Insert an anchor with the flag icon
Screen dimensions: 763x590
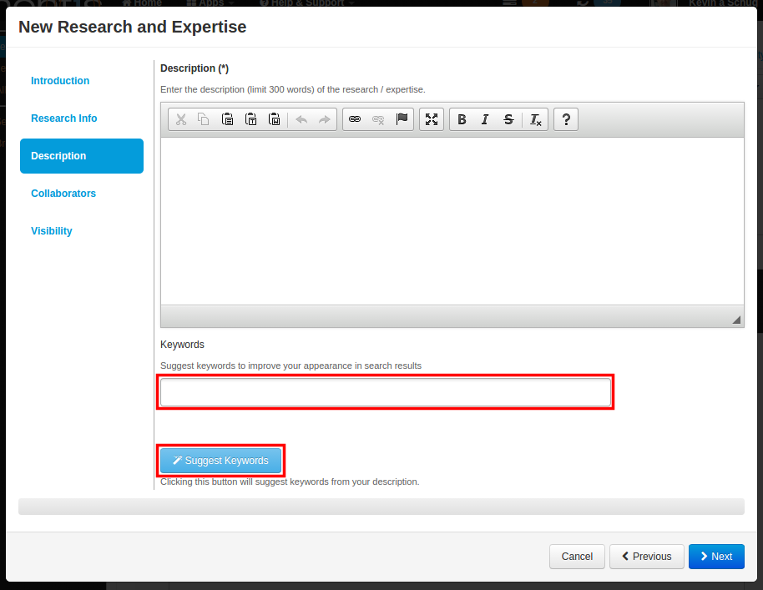click(x=402, y=119)
